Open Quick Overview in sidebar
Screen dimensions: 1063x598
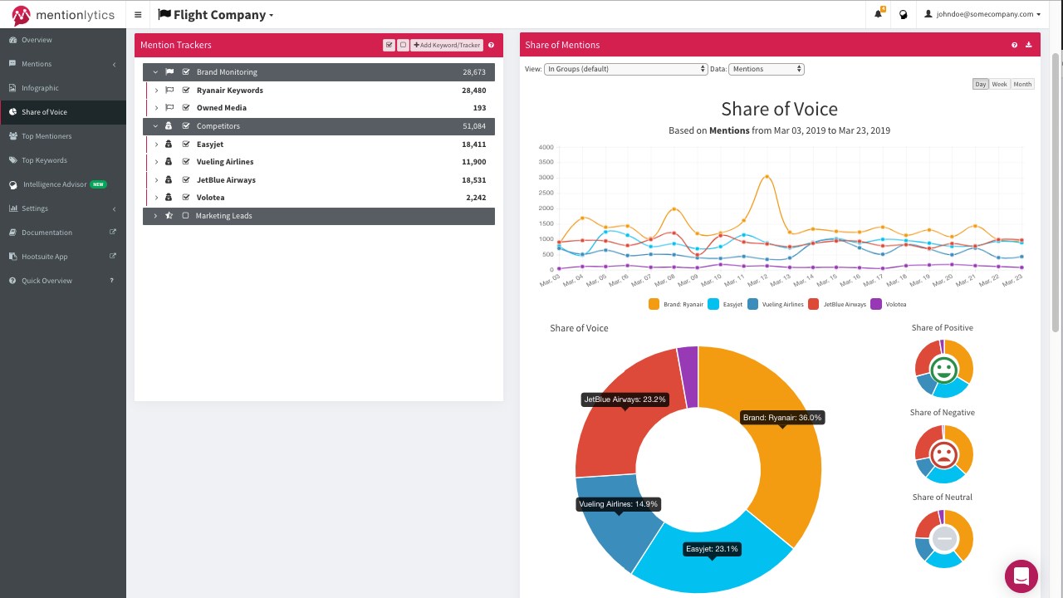pos(63,281)
